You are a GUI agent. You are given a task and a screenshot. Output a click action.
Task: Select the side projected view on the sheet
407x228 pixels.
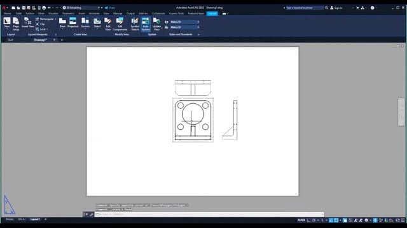coord(230,120)
